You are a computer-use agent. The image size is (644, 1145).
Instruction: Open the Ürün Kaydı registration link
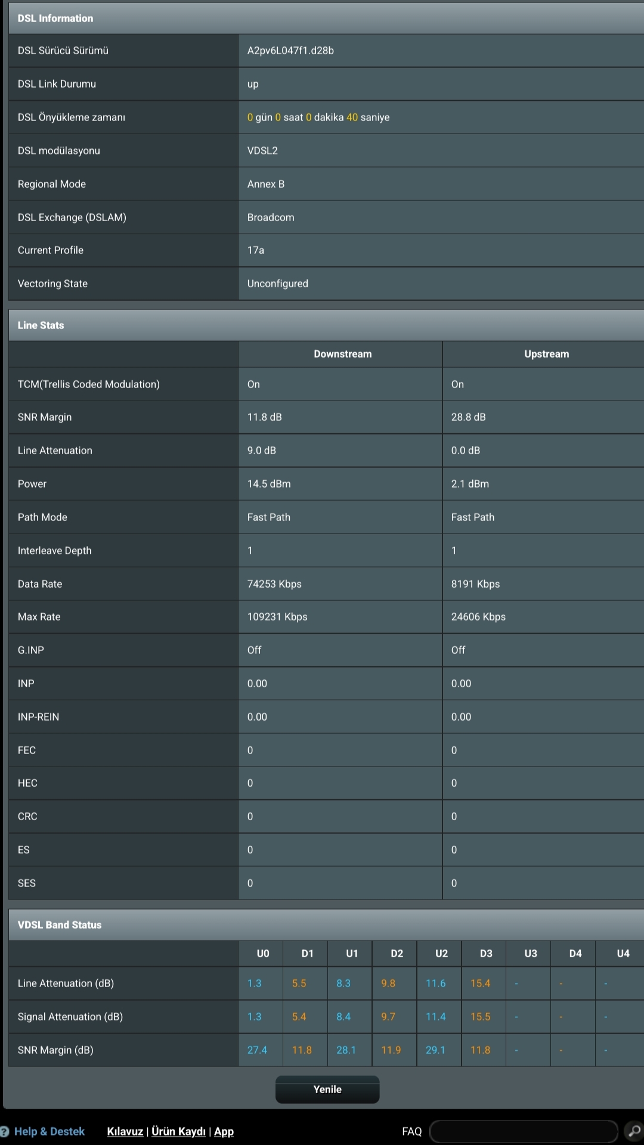pos(178,1131)
